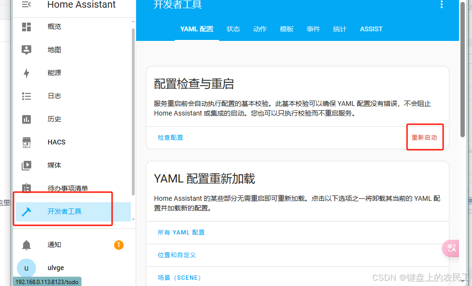Switch to the ASSIST tab
This screenshot has height=286, width=472.
point(371,29)
